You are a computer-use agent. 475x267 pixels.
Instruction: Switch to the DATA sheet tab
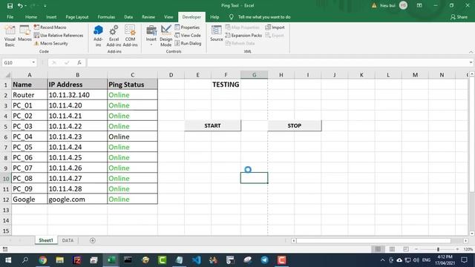click(68, 240)
